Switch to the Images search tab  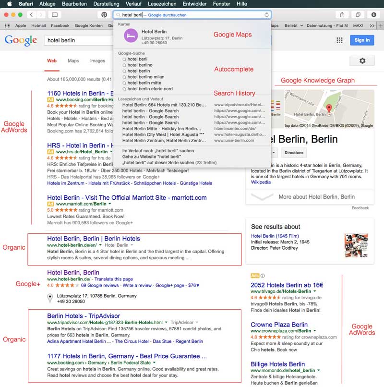[97, 60]
